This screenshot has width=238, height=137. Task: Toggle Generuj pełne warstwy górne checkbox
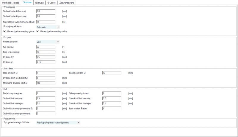click(5, 31)
